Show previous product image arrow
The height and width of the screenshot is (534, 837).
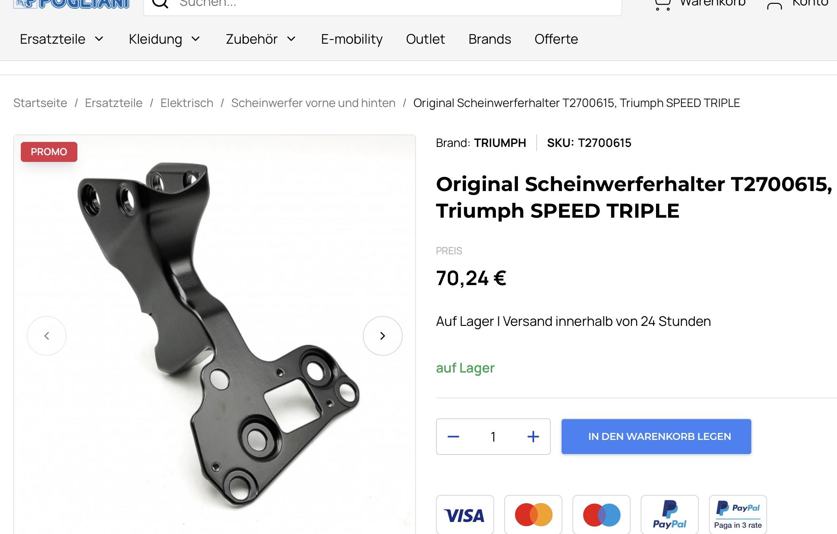[47, 336]
